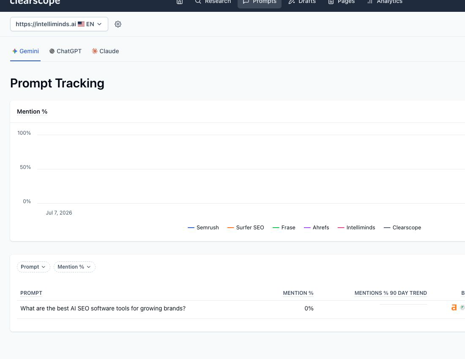Click the 50% axis label
The height and width of the screenshot is (359, 465).
point(25,167)
